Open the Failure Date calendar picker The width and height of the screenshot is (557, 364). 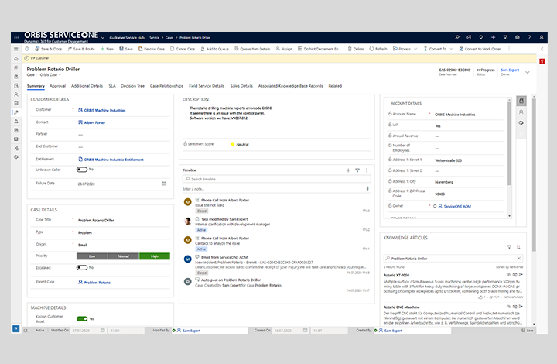click(x=163, y=184)
